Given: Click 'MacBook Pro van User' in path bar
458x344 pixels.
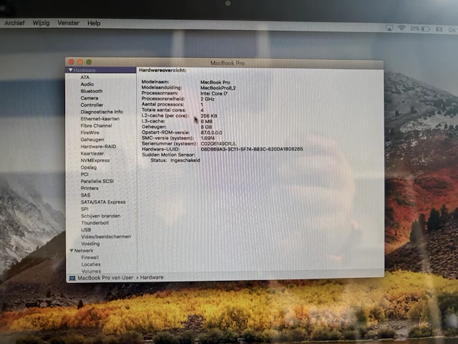Looking at the screenshot, I should click(105, 277).
